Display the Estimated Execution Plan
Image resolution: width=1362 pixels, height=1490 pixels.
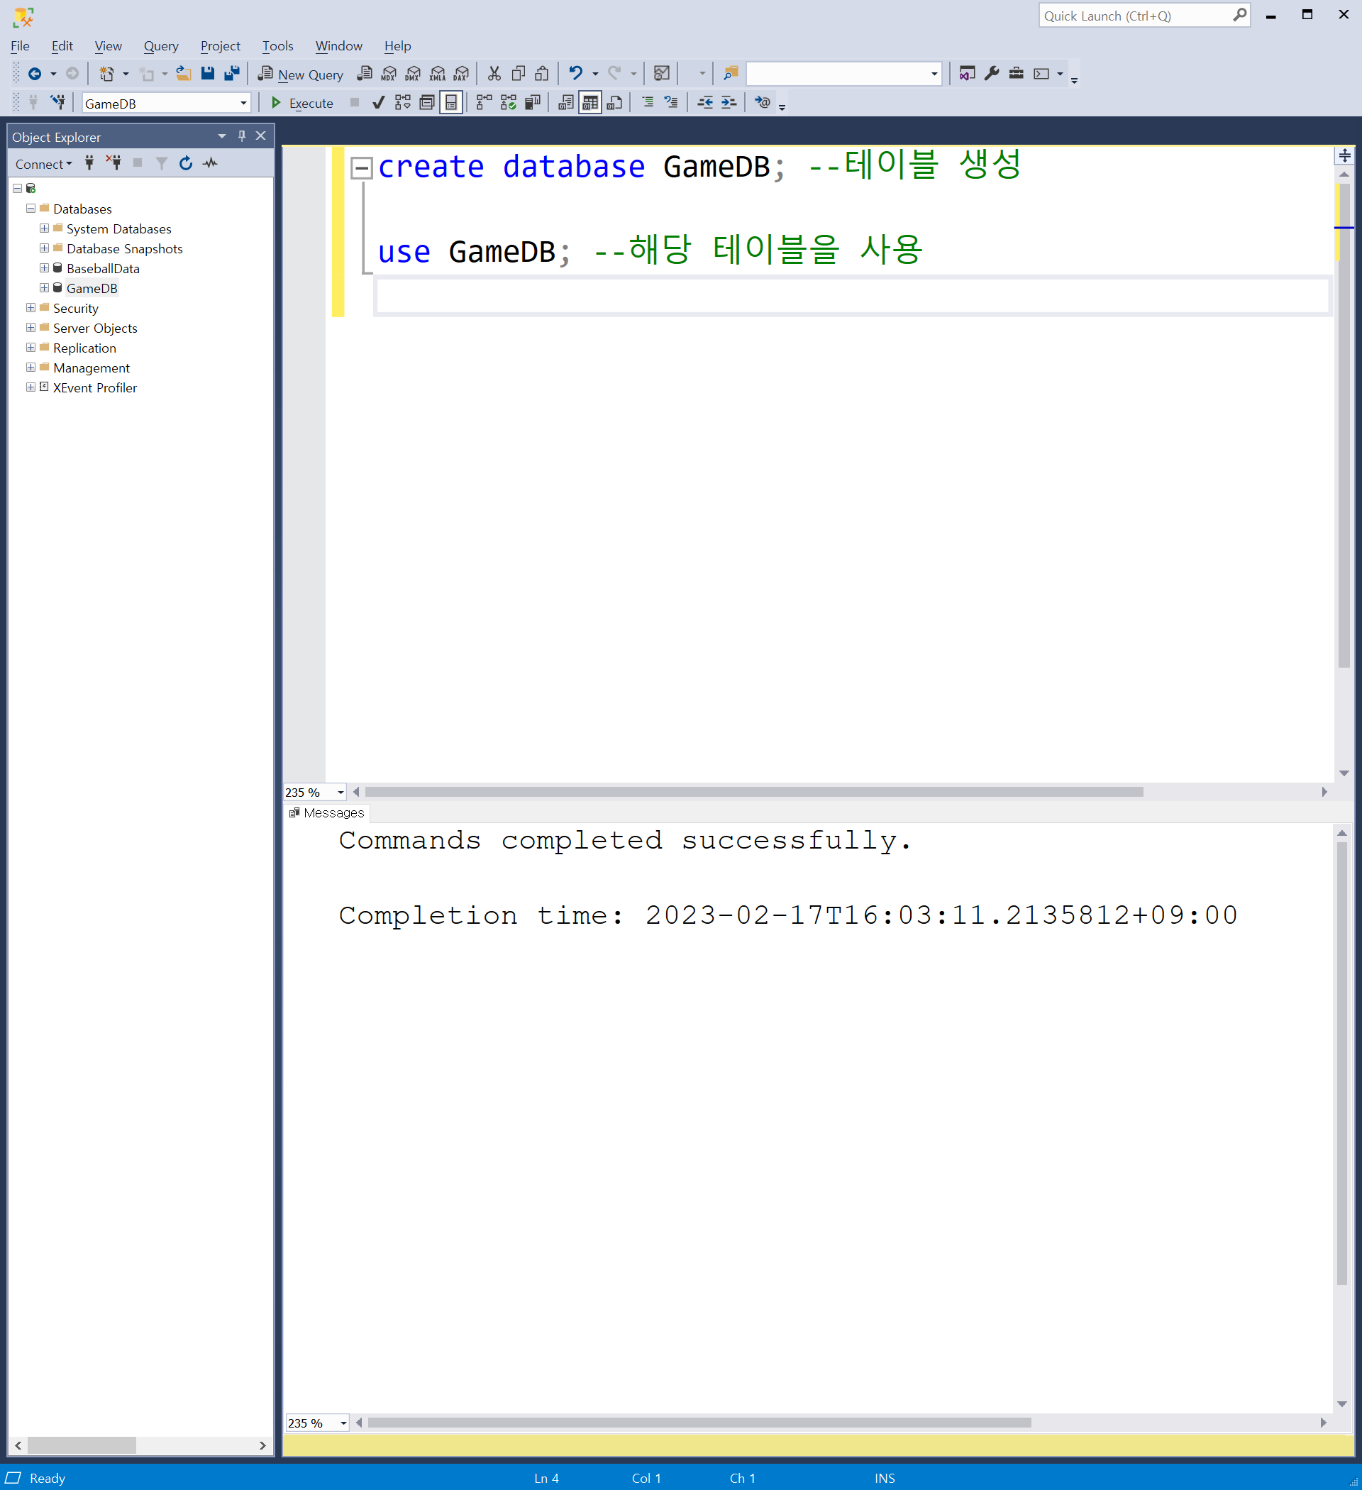click(x=403, y=103)
